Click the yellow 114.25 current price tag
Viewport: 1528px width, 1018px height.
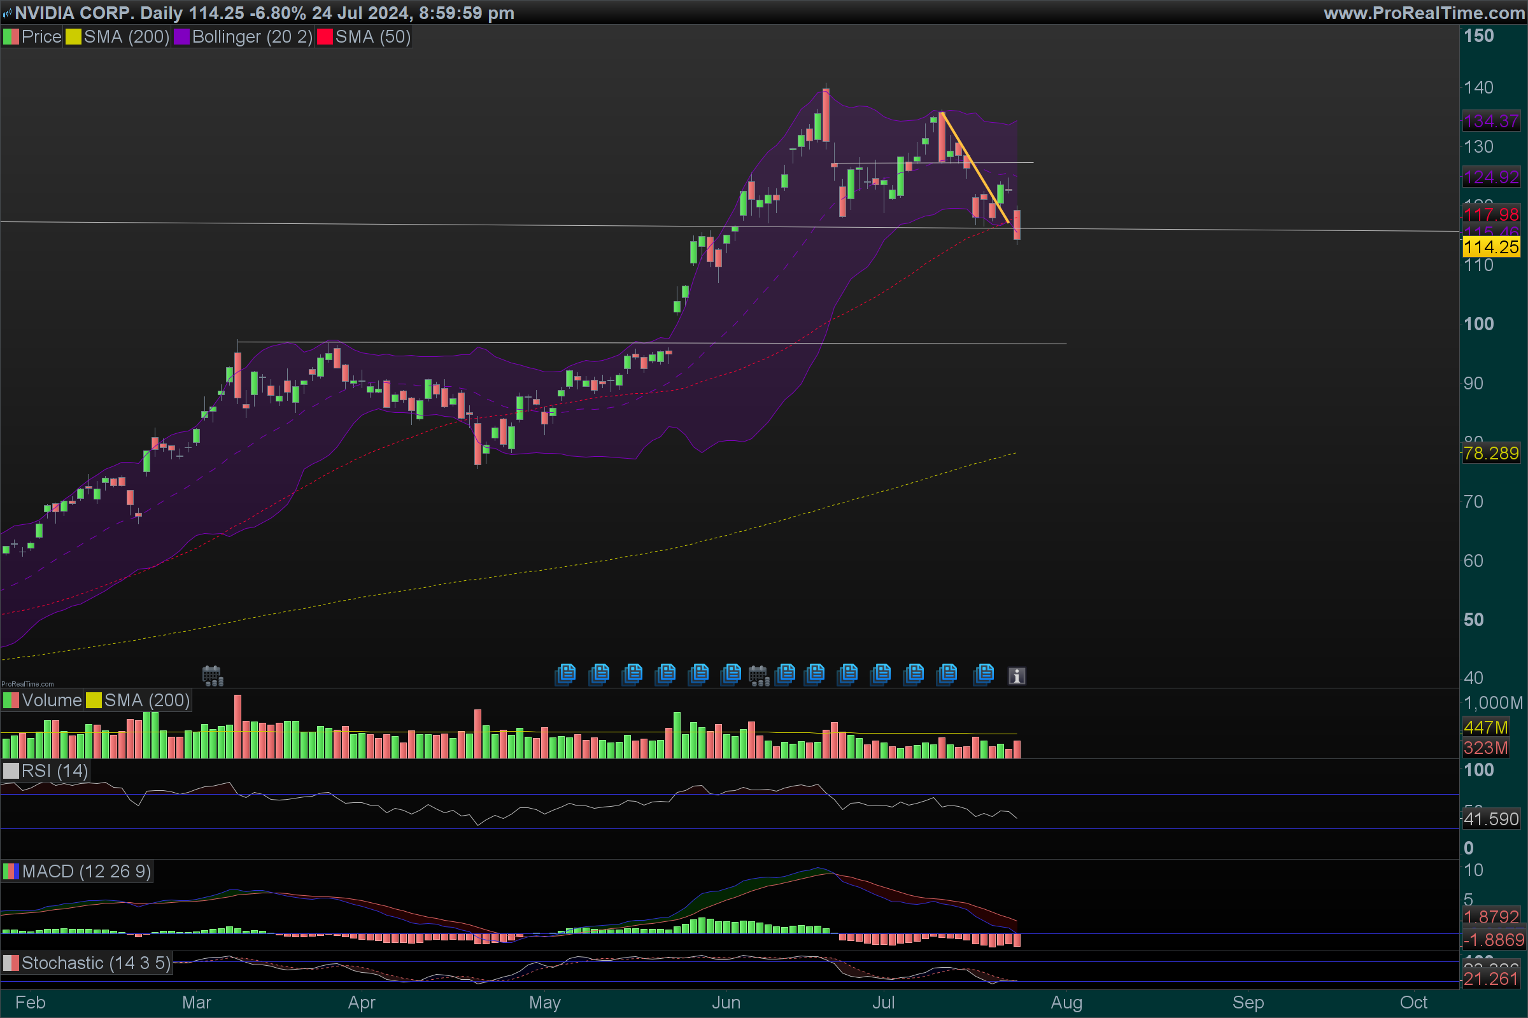click(x=1491, y=247)
